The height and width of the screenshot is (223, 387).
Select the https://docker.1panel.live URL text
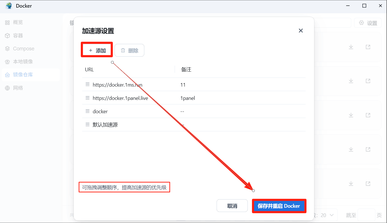click(120, 98)
